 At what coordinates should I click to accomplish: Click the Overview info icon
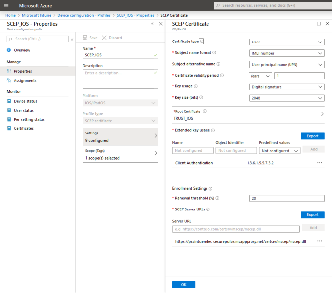click(x=9, y=50)
